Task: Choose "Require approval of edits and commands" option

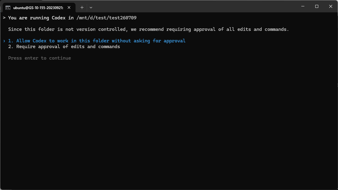Action: coord(68,47)
